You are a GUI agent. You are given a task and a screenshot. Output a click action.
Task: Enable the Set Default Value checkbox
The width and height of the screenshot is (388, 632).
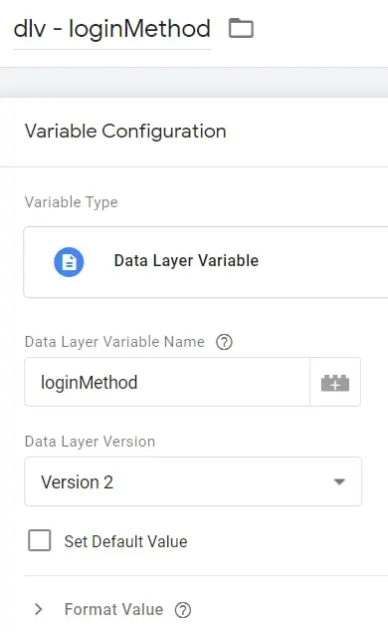(x=40, y=540)
